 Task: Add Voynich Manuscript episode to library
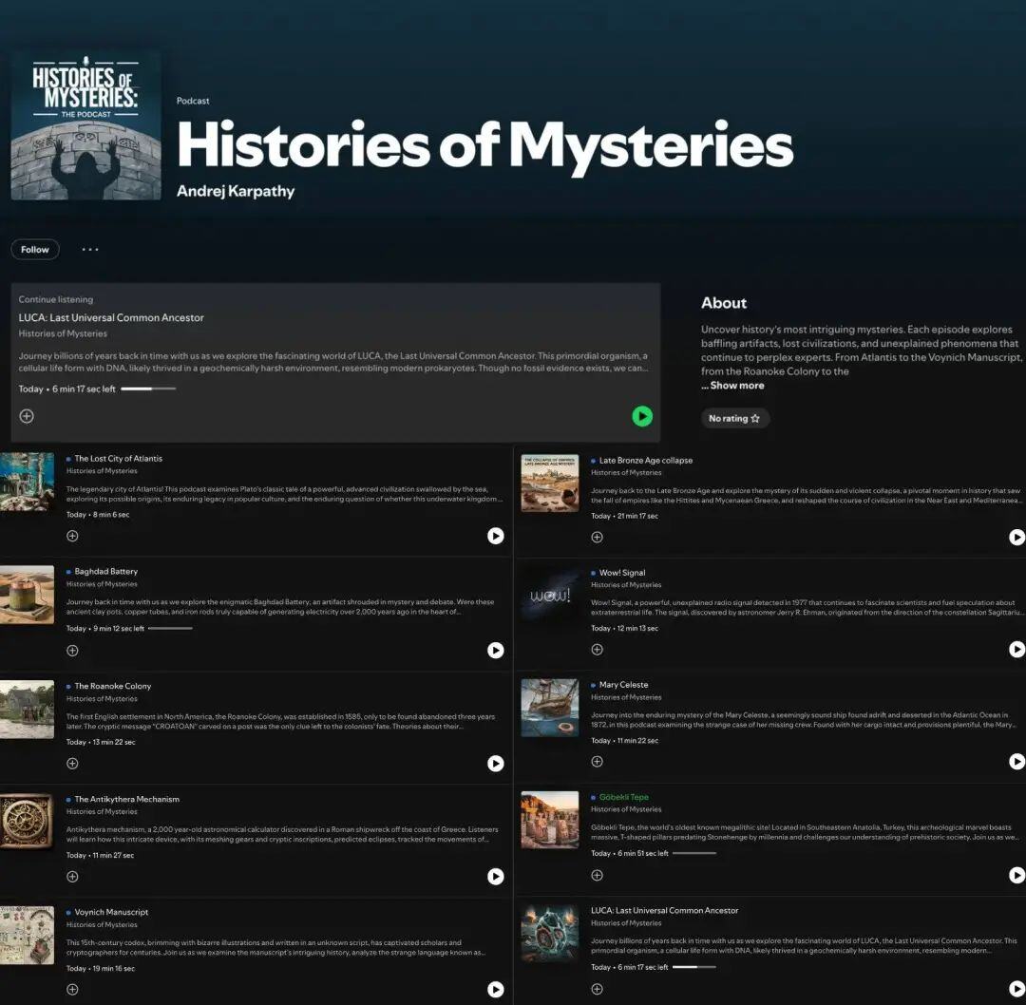(72, 989)
